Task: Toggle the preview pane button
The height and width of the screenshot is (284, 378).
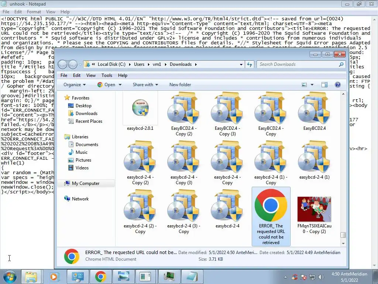Action: click(324, 85)
